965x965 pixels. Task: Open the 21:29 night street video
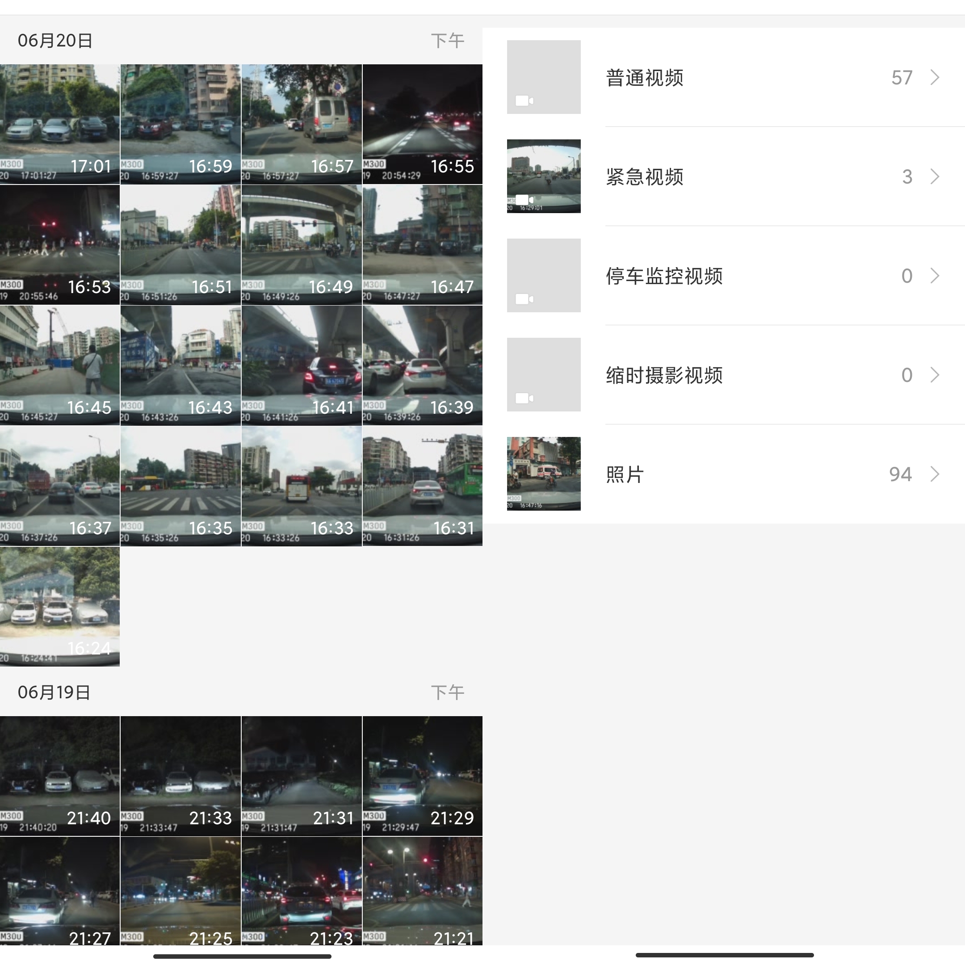pyautogui.click(x=423, y=776)
